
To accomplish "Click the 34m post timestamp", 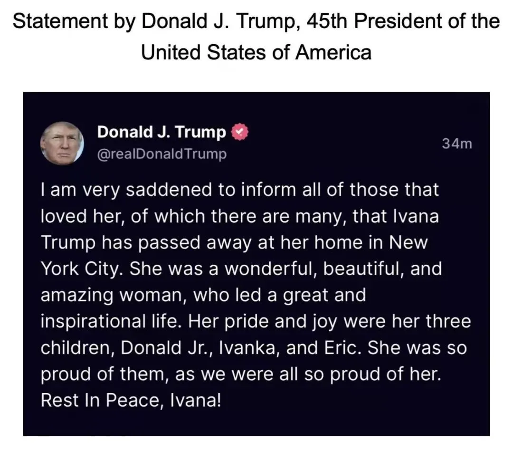I will point(457,144).
